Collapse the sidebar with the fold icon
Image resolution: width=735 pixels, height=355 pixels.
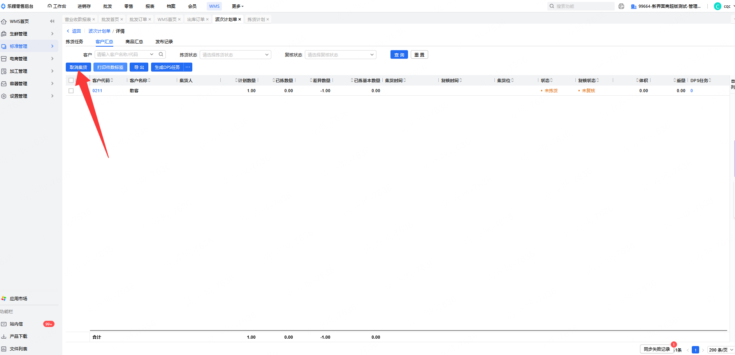click(x=52, y=21)
